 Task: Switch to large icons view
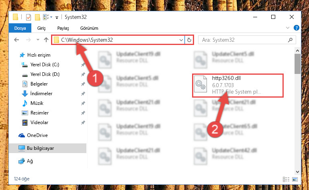(x=295, y=179)
